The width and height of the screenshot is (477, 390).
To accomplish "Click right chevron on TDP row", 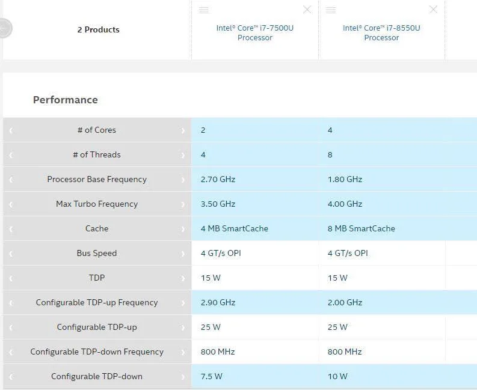I will click(183, 278).
